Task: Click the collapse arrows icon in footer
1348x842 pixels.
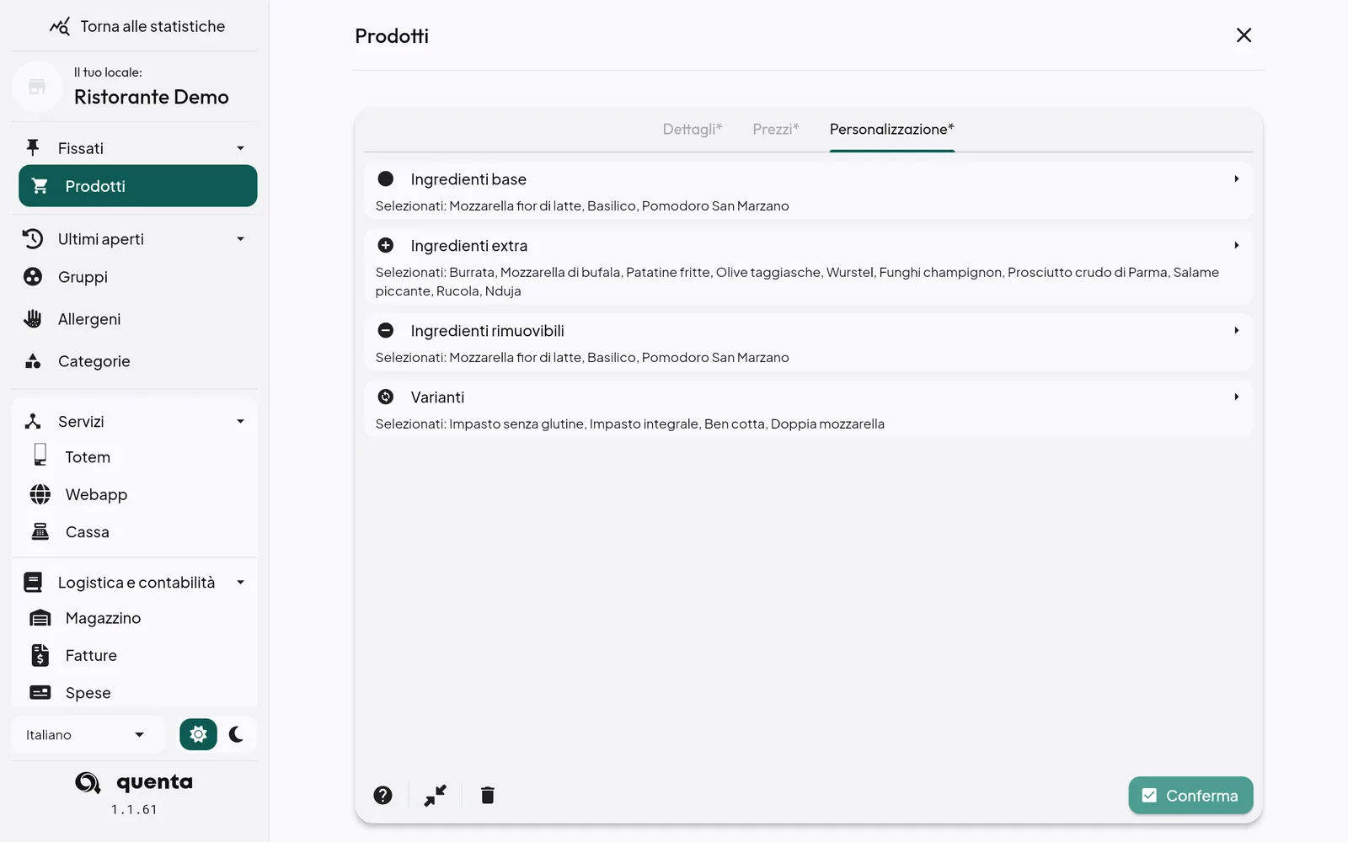Action: tap(435, 795)
